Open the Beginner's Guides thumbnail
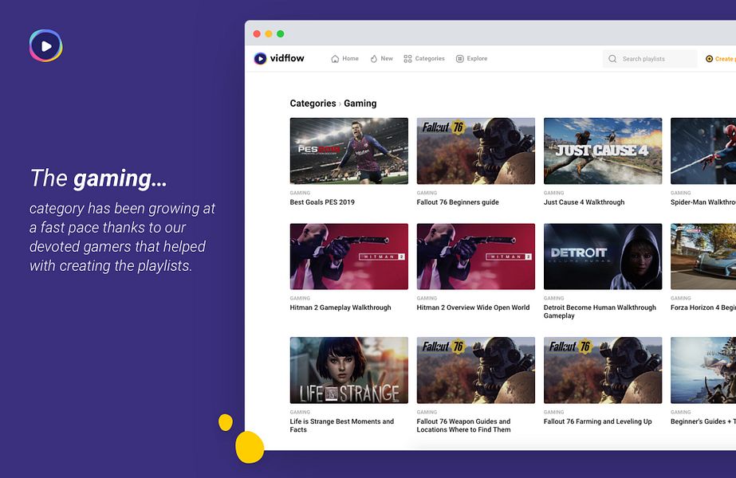This screenshot has height=478, width=736. [703, 370]
